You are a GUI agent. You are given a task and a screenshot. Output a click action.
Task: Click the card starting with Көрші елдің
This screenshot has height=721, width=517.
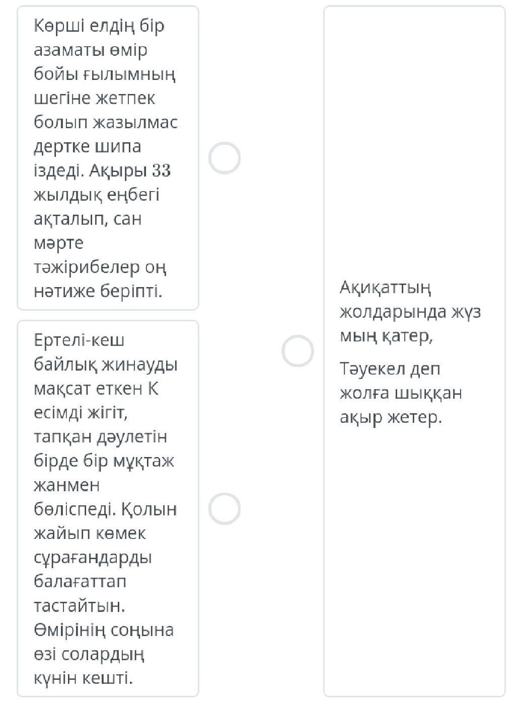click(x=108, y=158)
